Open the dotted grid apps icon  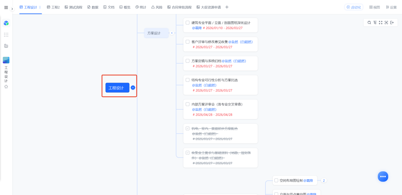(x=6, y=35)
